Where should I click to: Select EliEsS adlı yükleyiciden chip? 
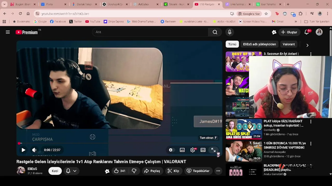259,44
